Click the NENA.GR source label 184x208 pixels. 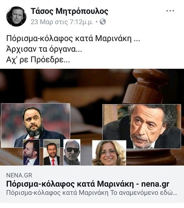(19, 175)
